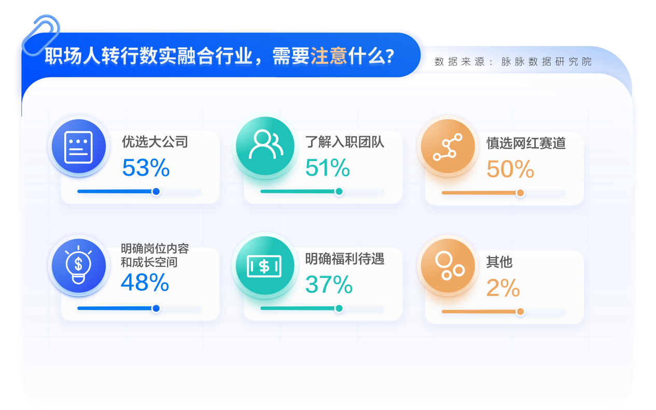
Task: Click the teal people icon for 了解入职团队
Action: [x=265, y=145]
